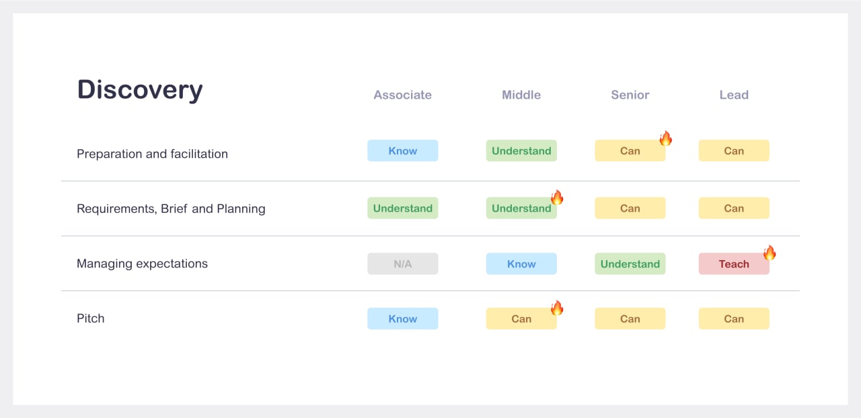Click the fire icon beside Lead Teach badge
This screenshot has width=861, height=418.
pyautogui.click(x=770, y=253)
